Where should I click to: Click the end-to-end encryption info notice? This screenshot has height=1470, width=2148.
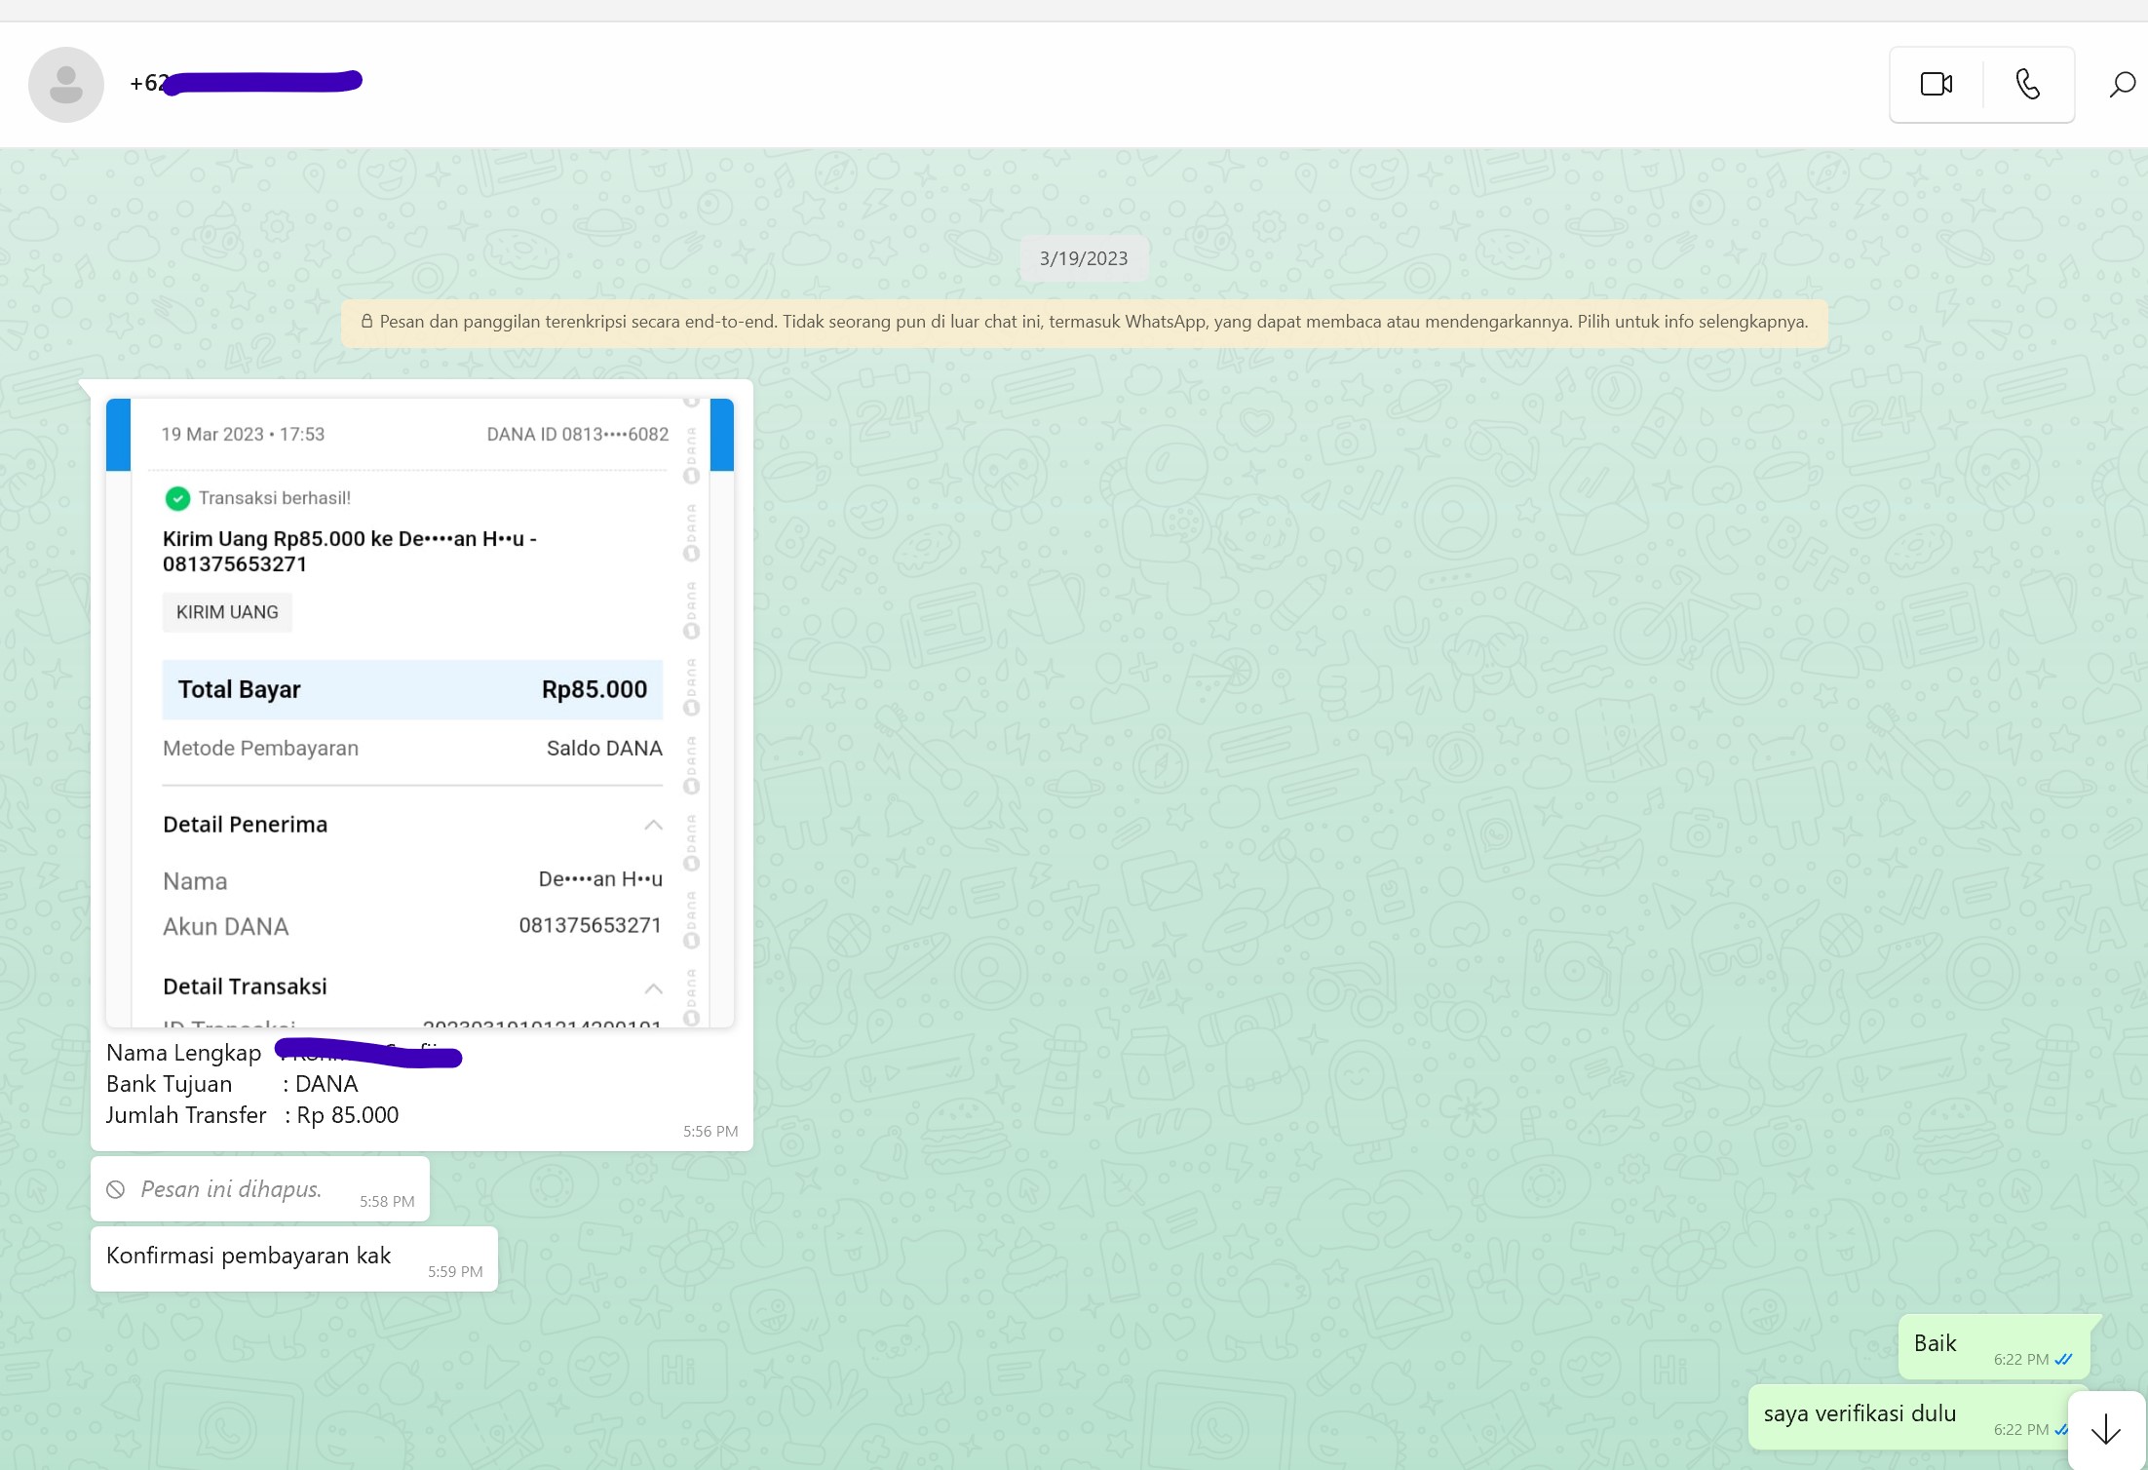click(1084, 322)
